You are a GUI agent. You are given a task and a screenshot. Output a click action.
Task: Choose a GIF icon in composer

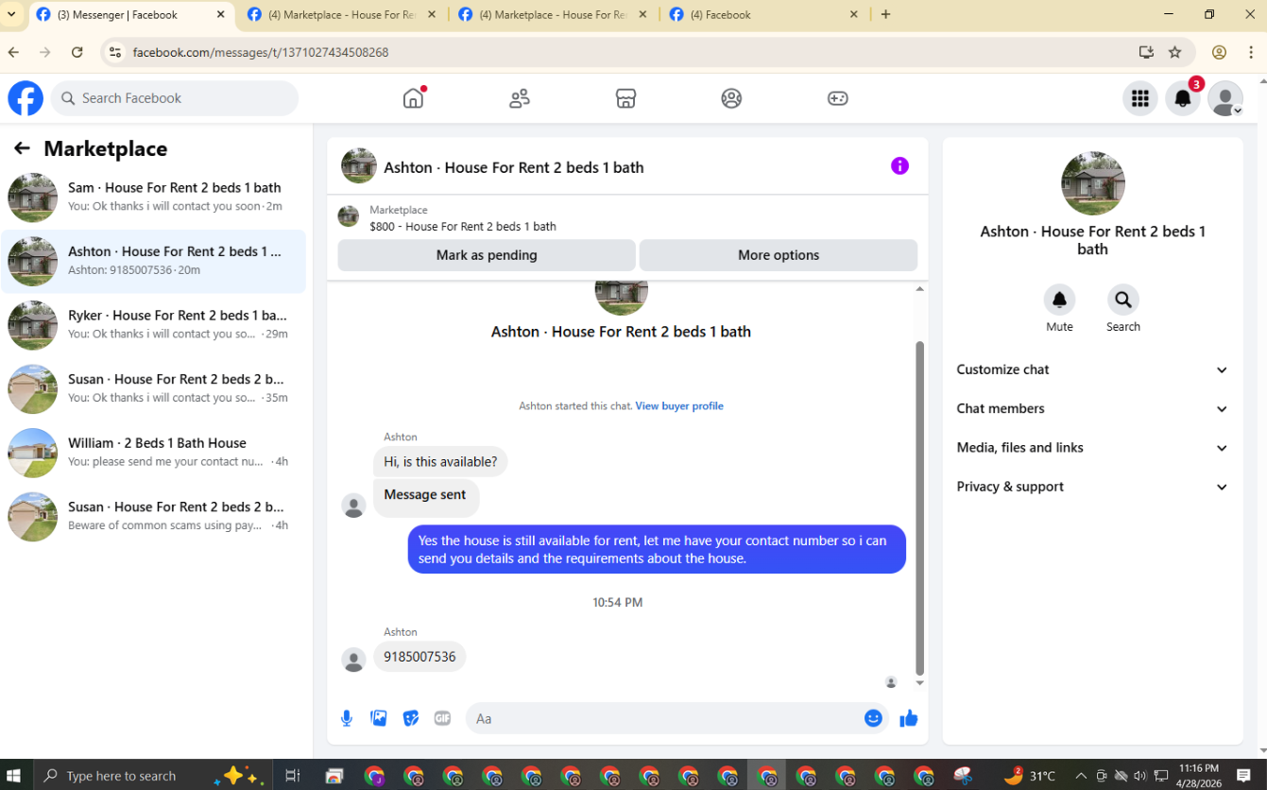[x=442, y=718]
